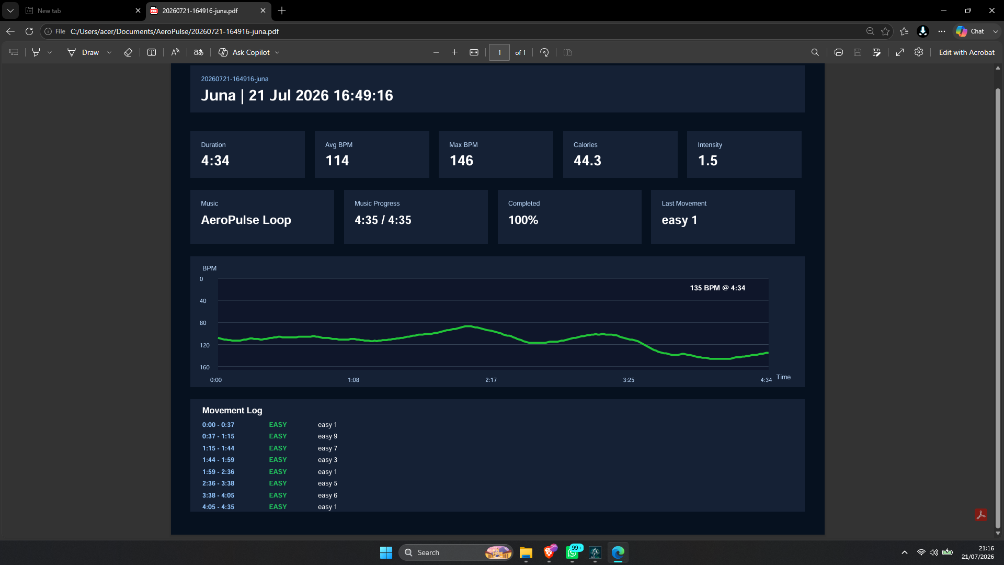Screen dimensions: 1004x565
Task: Rotate the PDF page
Action: 544,52
